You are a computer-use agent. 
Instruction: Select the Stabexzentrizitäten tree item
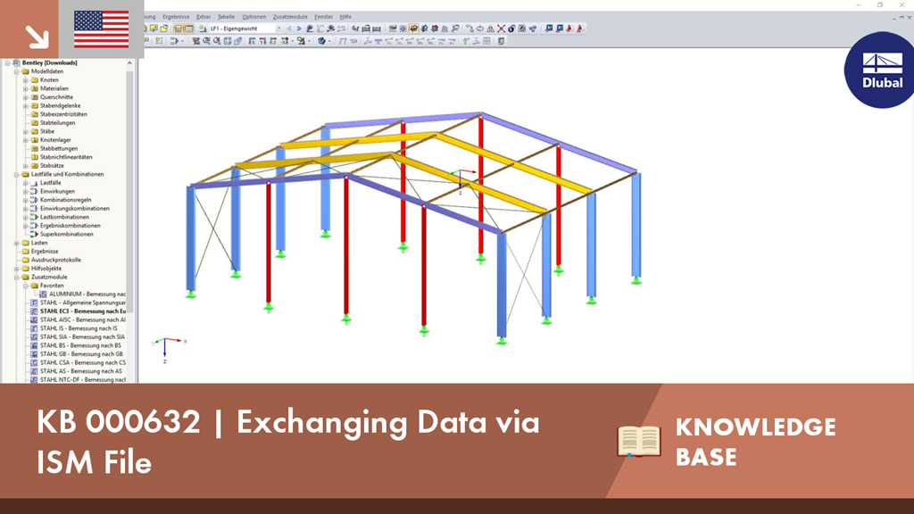63,114
